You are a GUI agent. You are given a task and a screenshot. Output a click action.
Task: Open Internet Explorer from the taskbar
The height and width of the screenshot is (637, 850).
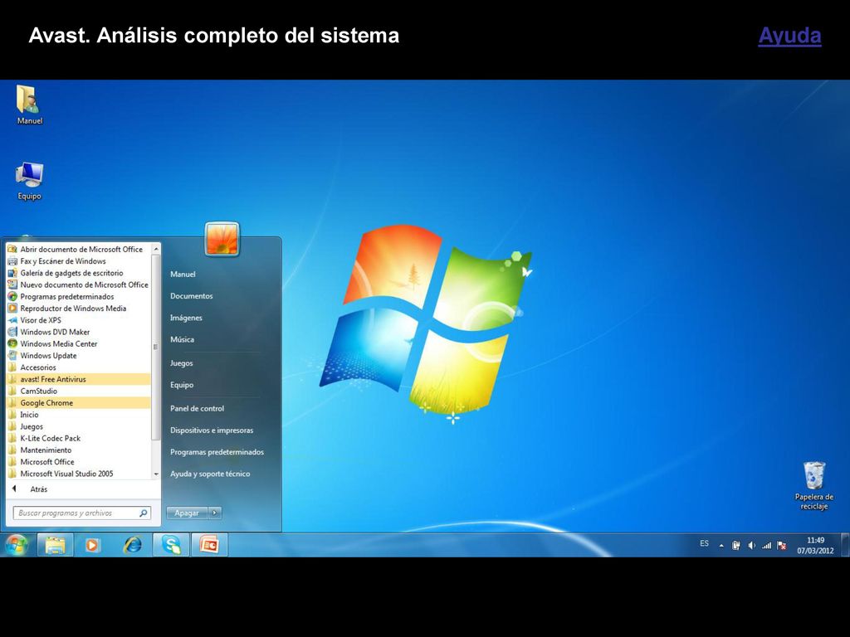pos(132,545)
